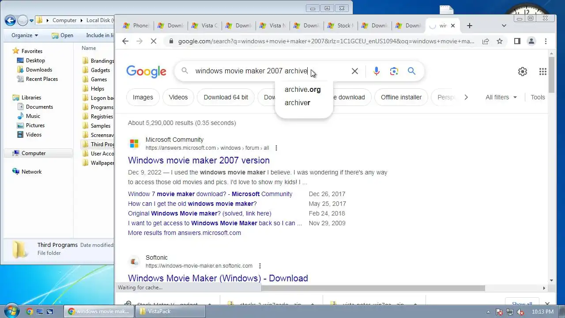Clear the Google search box text

coord(354,71)
